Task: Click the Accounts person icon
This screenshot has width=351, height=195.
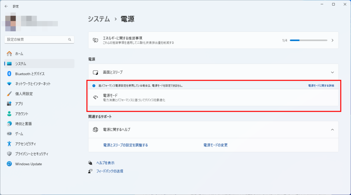Action: click(9, 114)
